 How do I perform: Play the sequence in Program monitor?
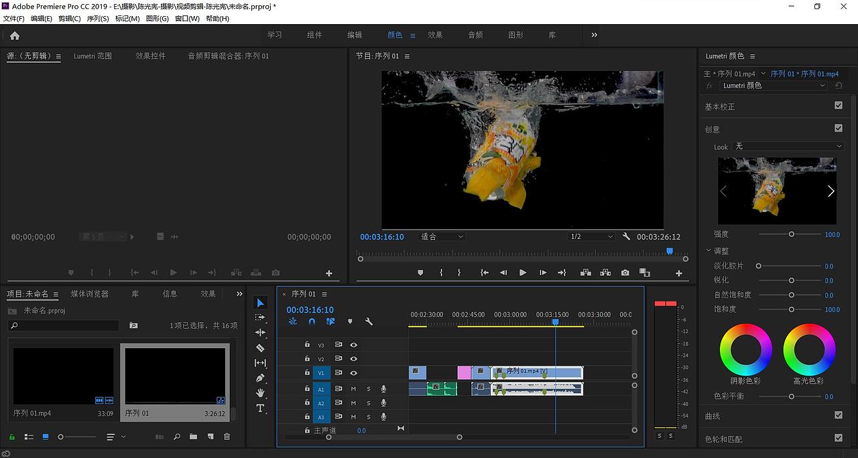pyautogui.click(x=523, y=273)
